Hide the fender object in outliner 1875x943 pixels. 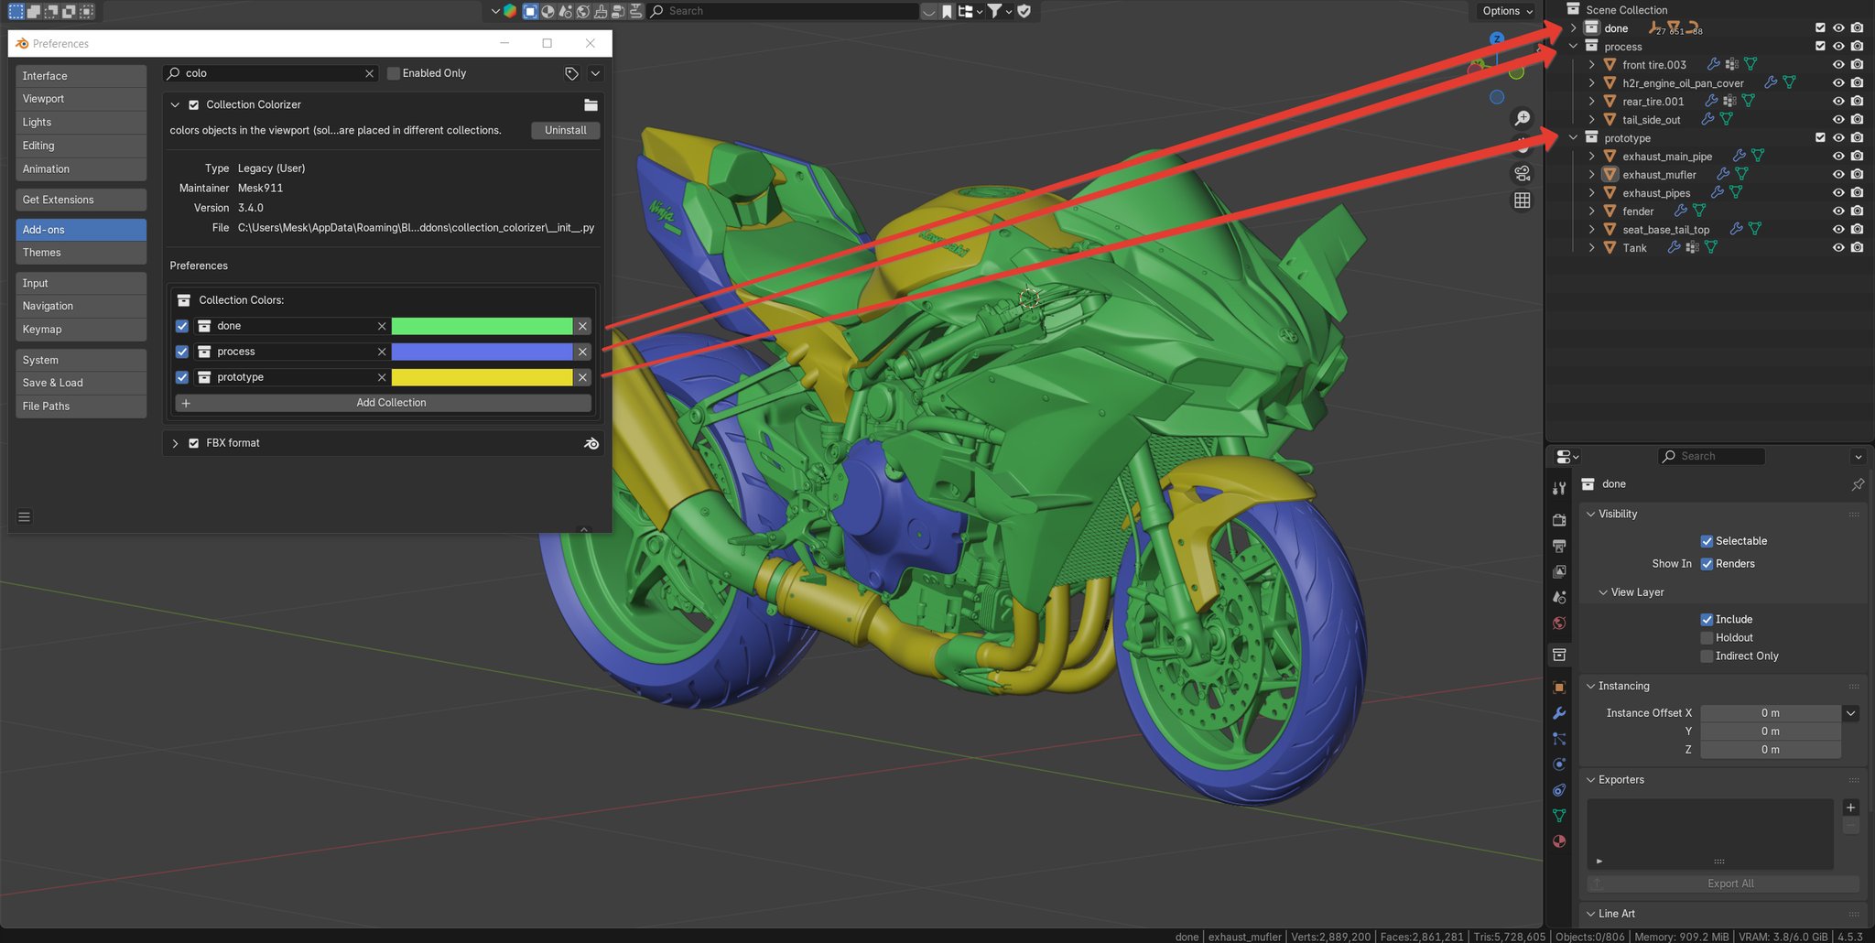(1837, 211)
